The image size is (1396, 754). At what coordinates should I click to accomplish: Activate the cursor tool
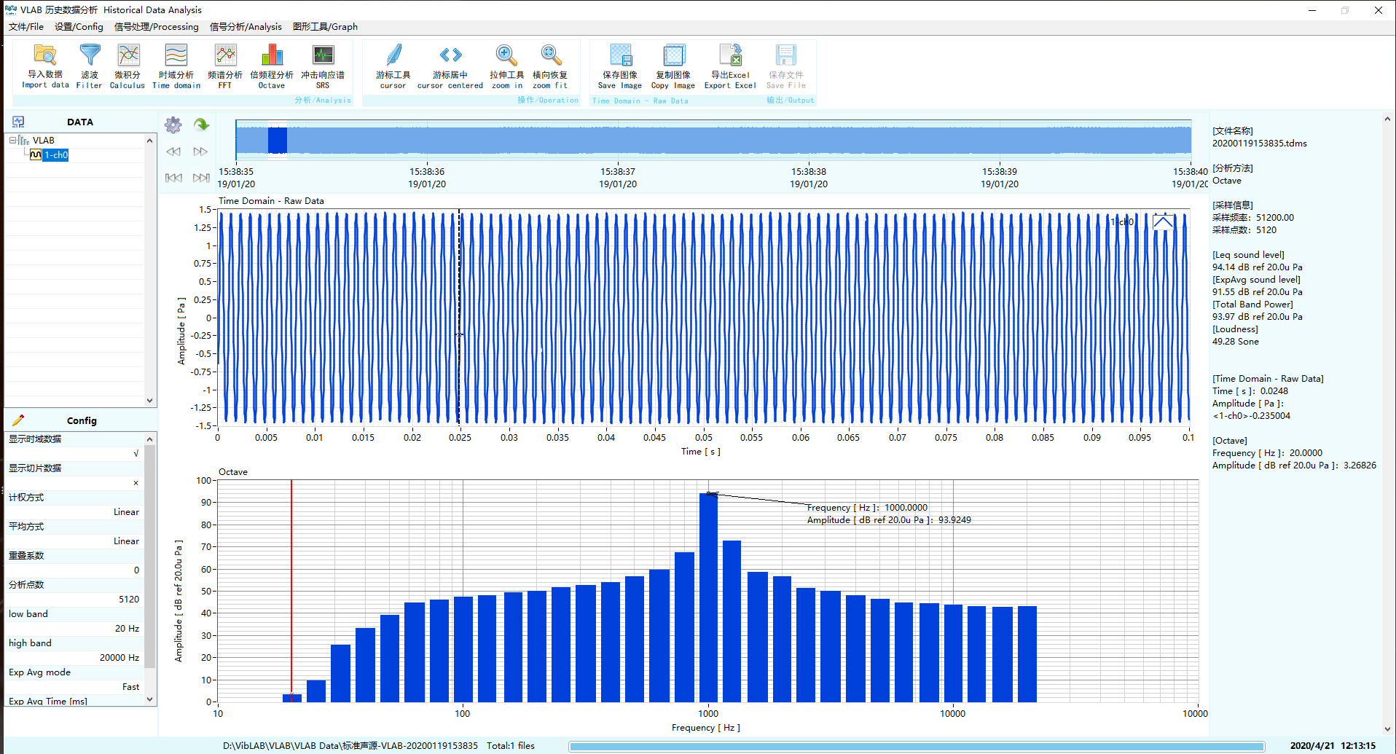(392, 66)
